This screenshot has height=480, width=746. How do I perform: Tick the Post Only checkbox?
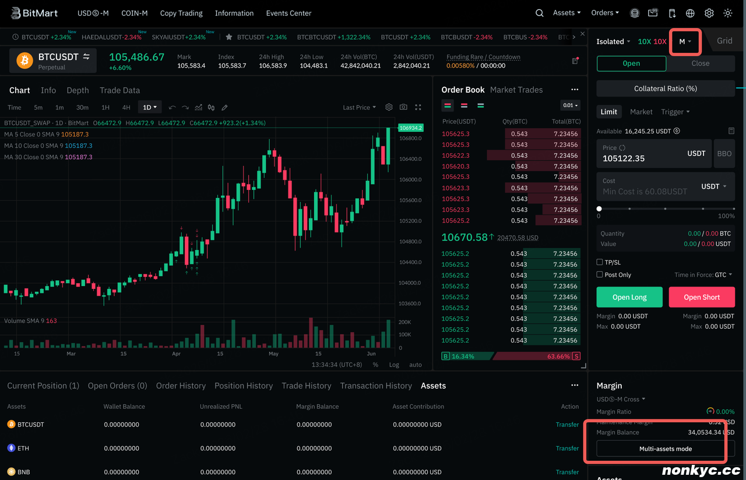600,274
